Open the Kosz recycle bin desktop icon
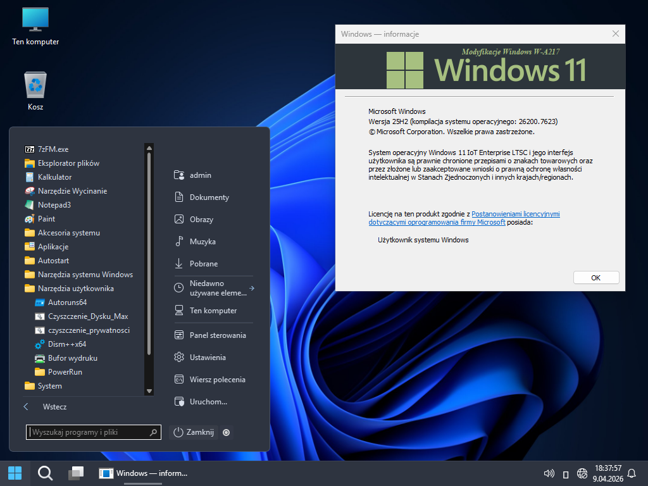The image size is (648, 486). pyautogui.click(x=35, y=91)
